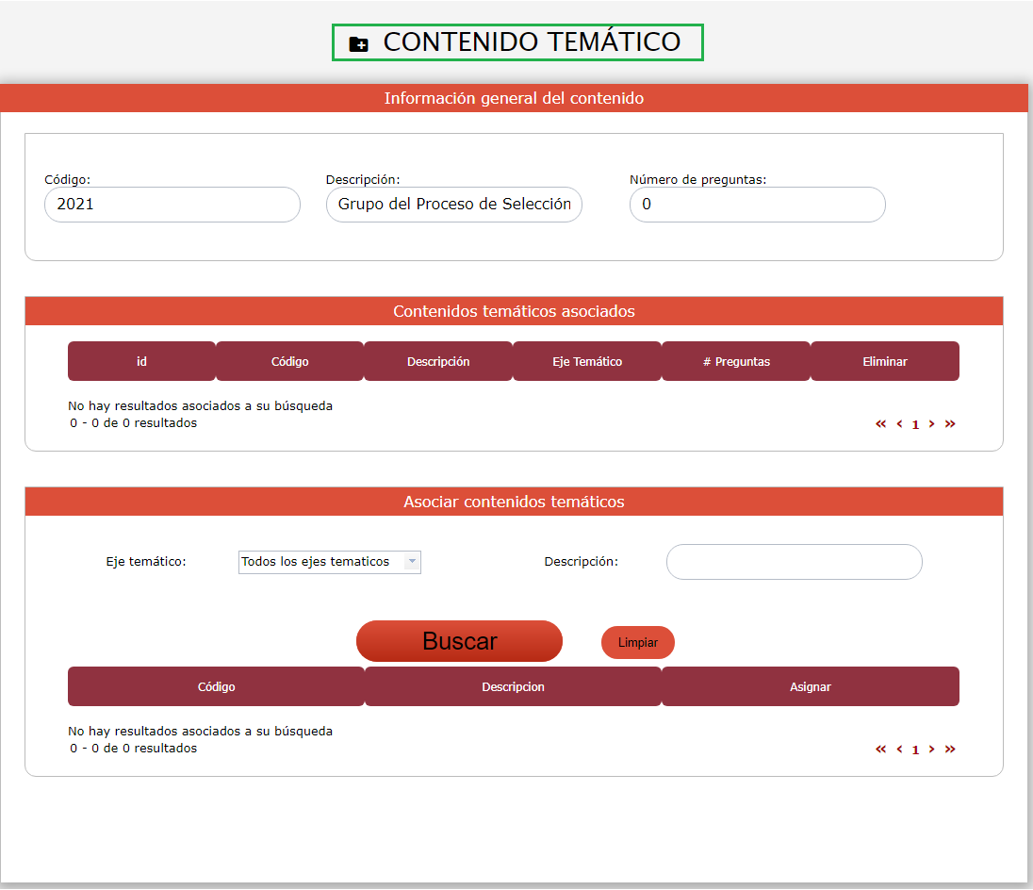Viewport: 1033px width, 890px height.
Task: Go to first page of associated contents table
Action: 881,424
